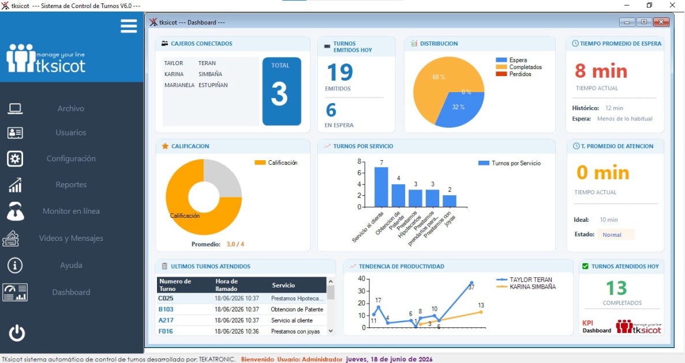Click the Turnos Emitidos Hoy ticket icon
685x363 pixels.
coord(327,46)
